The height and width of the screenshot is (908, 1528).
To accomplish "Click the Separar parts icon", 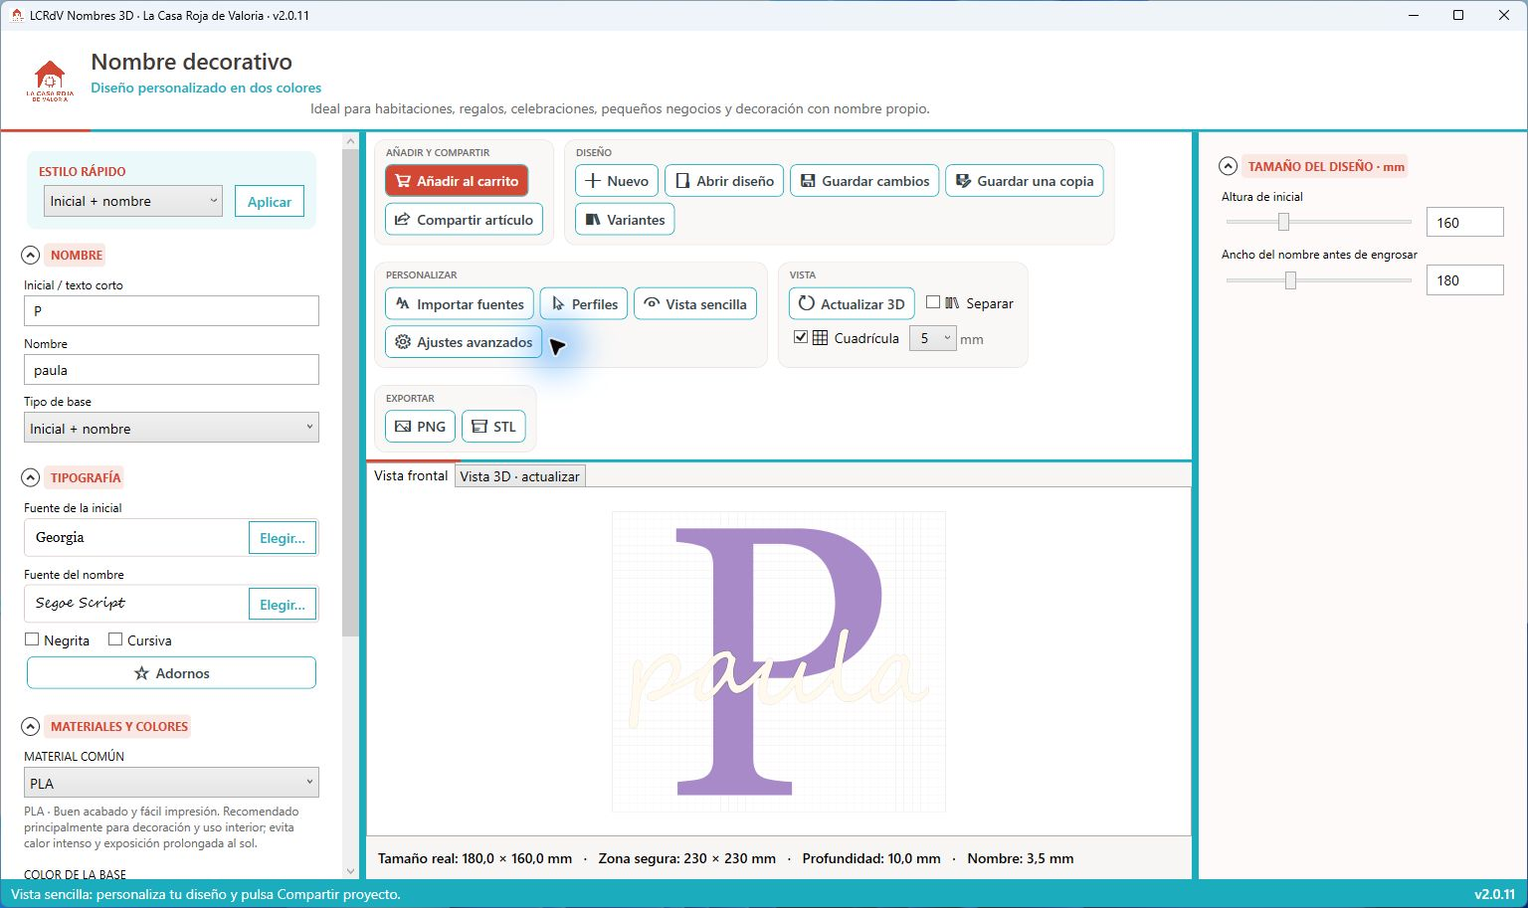I will coord(952,302).
